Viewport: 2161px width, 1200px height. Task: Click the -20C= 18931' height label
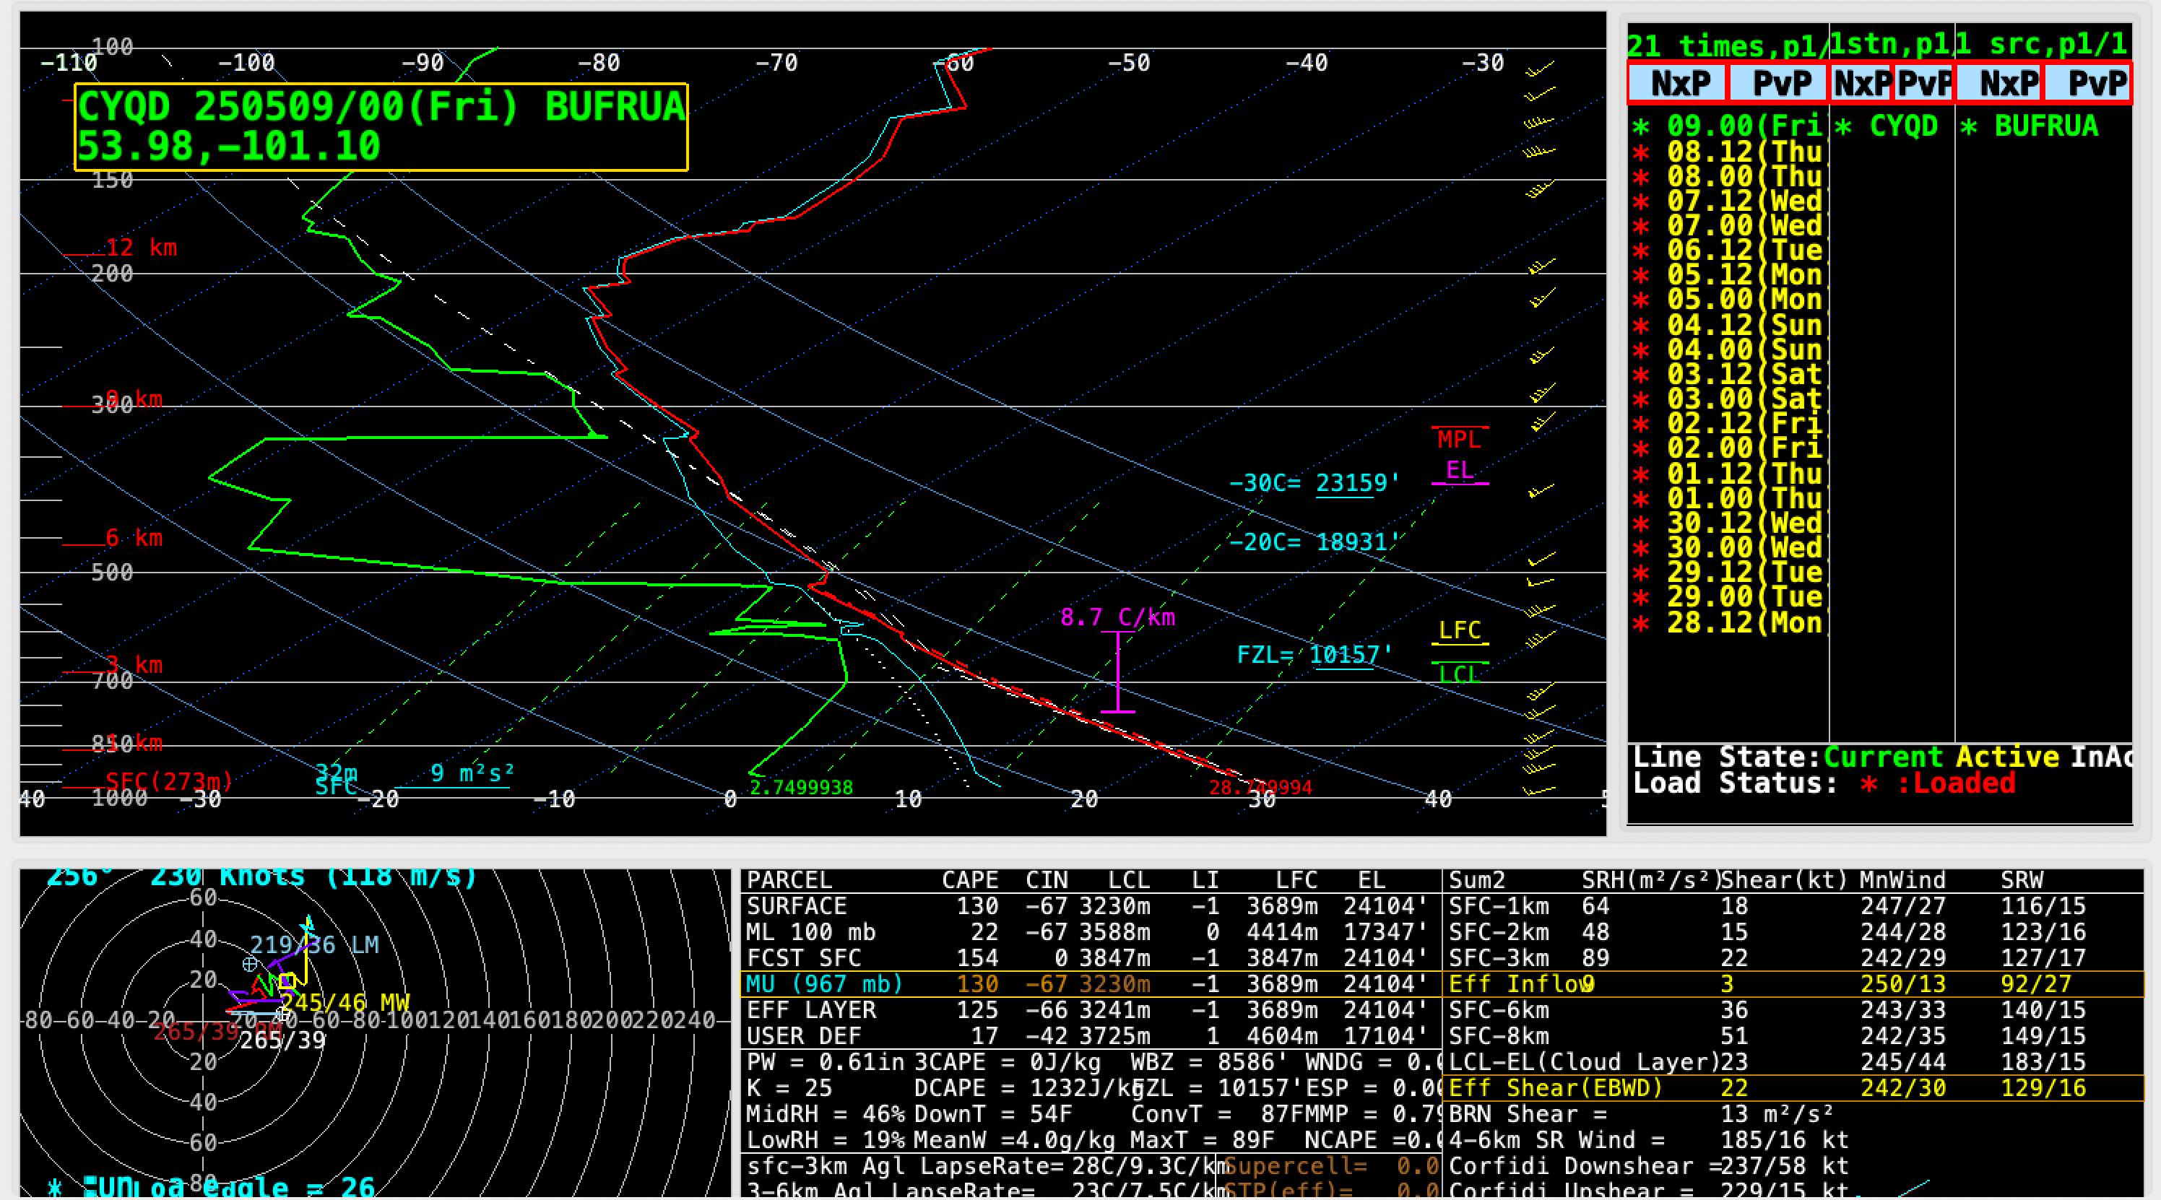[x=1314, y=542]
